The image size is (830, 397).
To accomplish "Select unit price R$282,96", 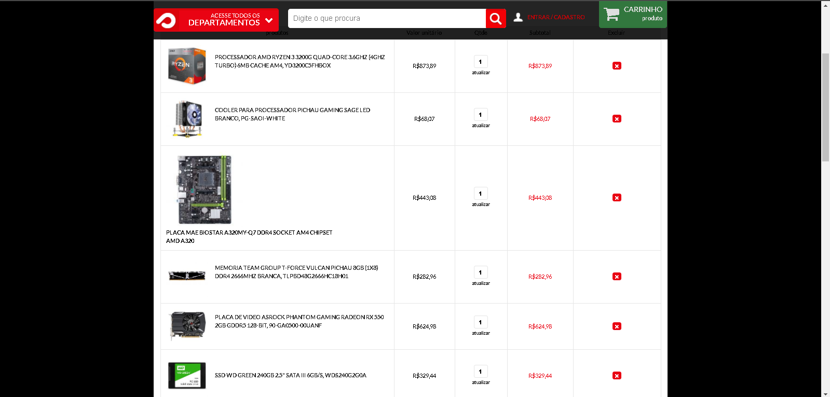I will (x=424, y=277).
